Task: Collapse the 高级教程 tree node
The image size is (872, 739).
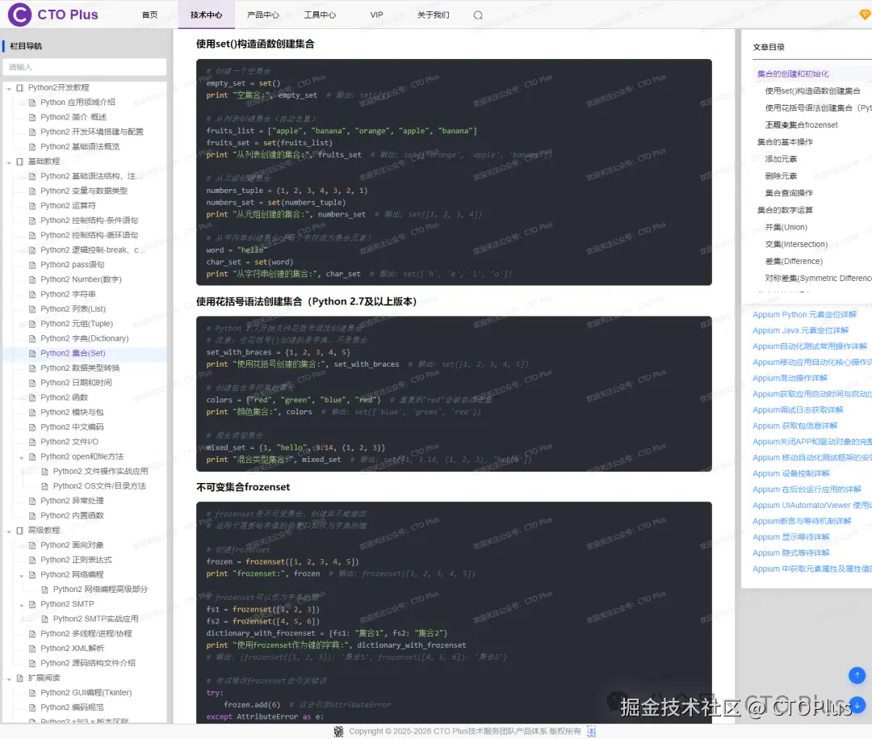Action: 9,531
